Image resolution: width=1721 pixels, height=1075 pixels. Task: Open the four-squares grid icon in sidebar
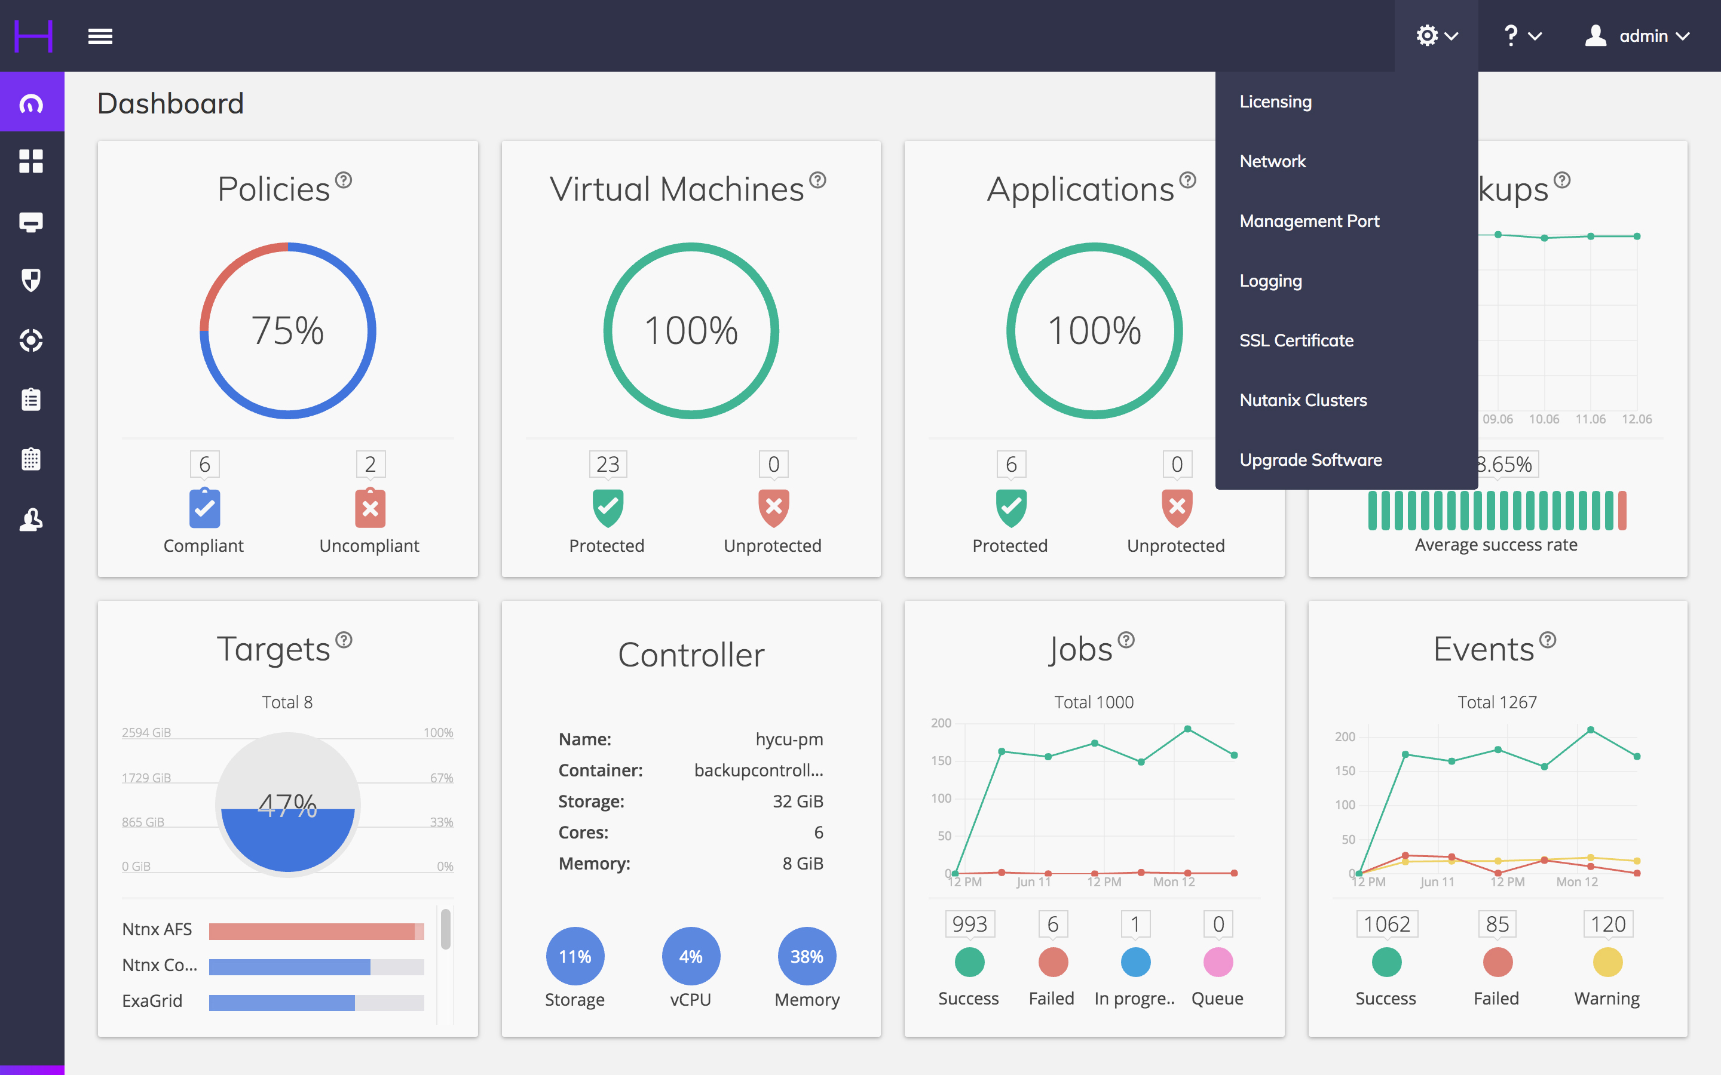pos(31,161)
